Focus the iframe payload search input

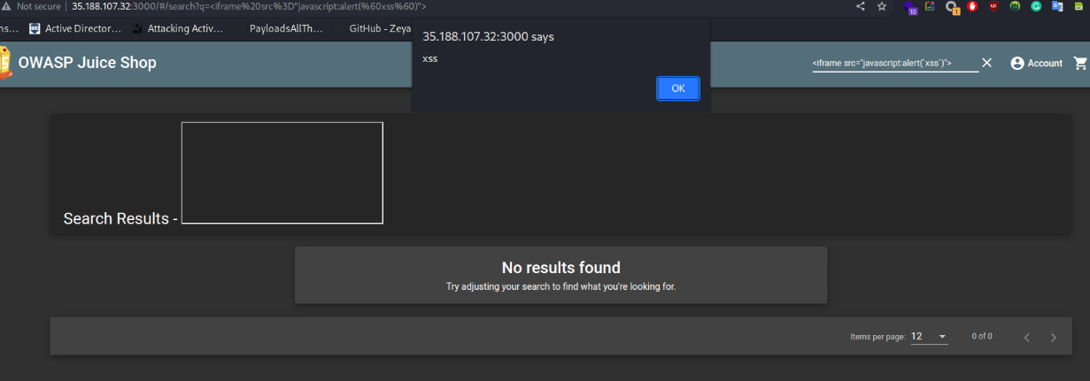click(x=895, y=64)
